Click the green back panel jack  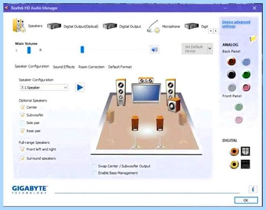(246, 74)
